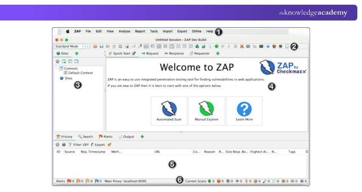This screenshot has height=192, width=362.
Task: Click the Step icon after the green circle
Action: pyautogui.click(x=223, y=46)
